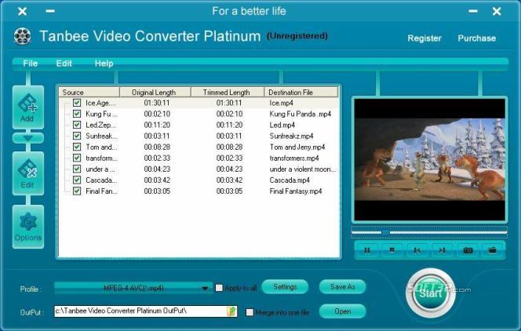Uncheck the Ice Age file checkbox

coord(77,103)
